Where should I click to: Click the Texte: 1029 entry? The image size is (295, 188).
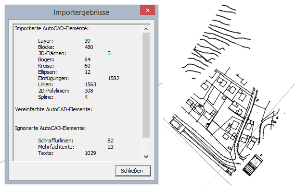(67, 153)
